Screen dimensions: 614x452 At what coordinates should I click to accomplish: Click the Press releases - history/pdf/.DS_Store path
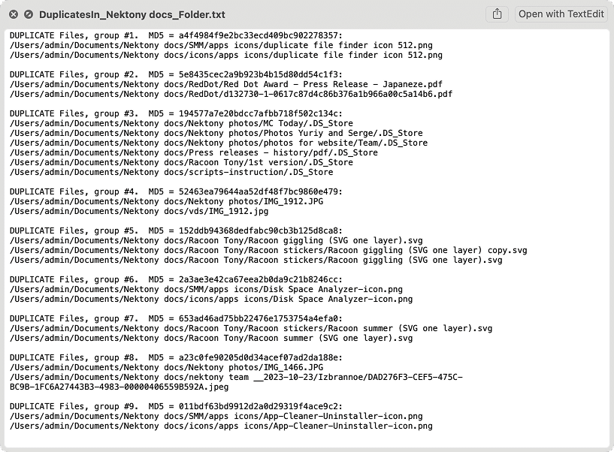(194, 153)
